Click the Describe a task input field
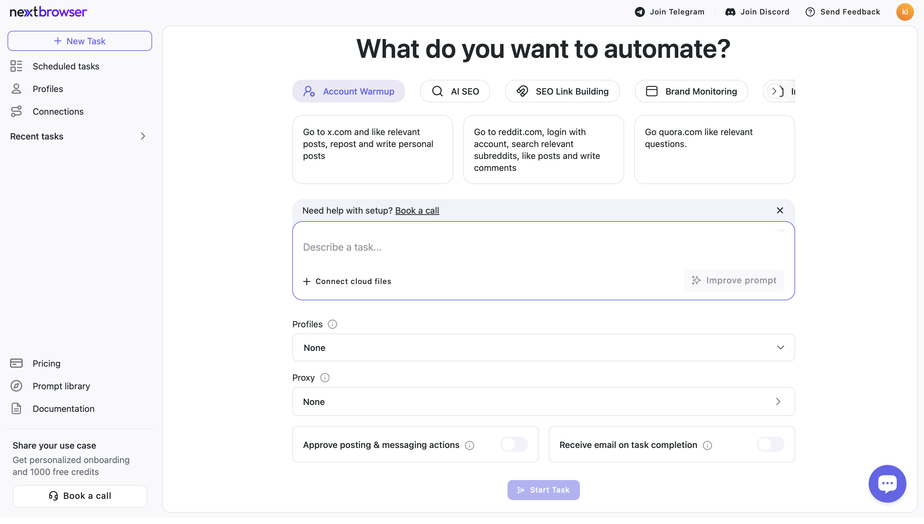 tap(543, 247)
